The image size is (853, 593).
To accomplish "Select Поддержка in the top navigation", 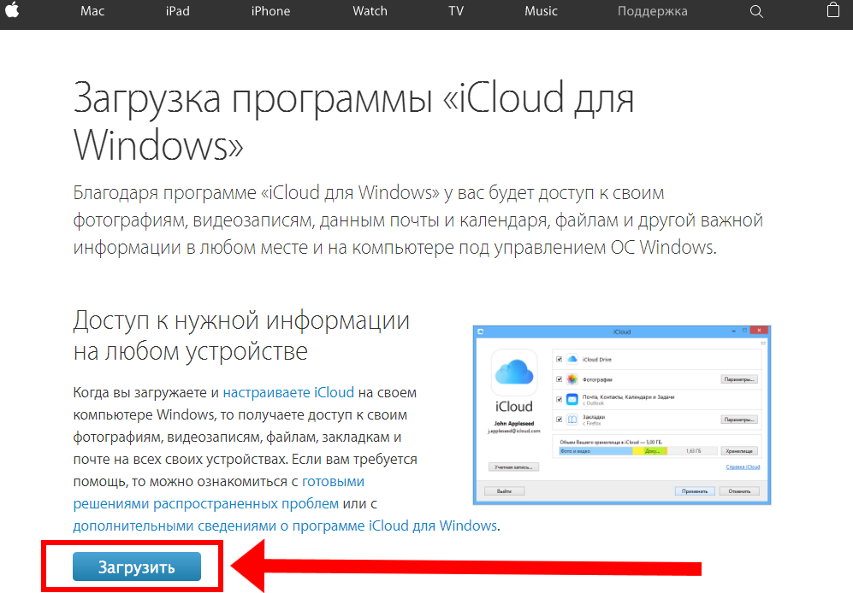I will pos(652,11).
